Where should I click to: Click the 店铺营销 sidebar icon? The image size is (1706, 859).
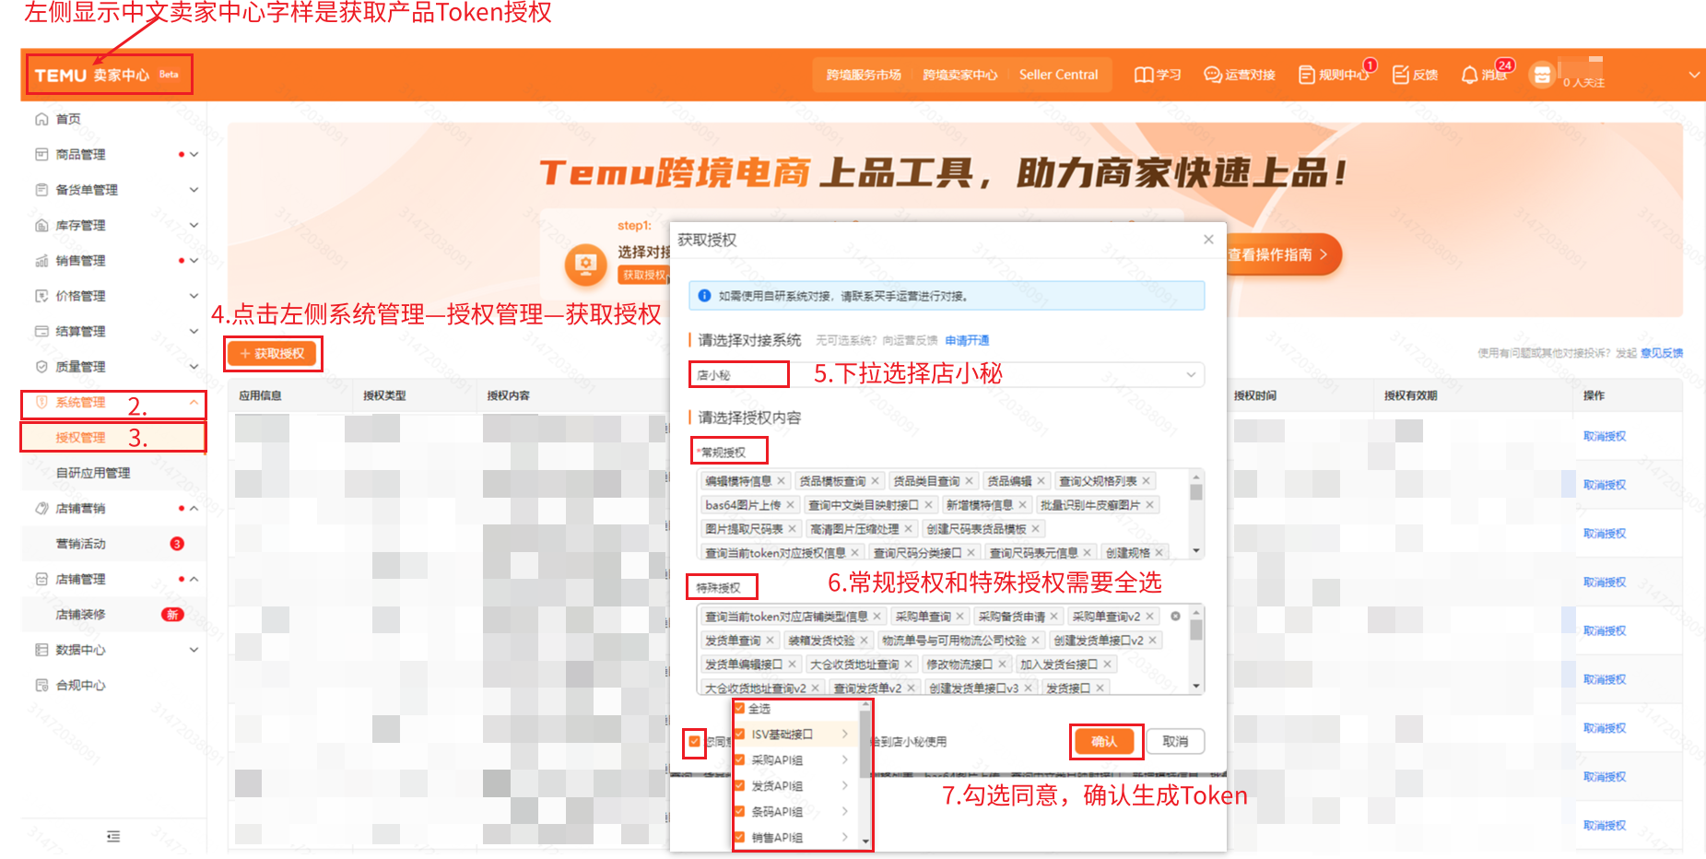click(41, 508)
